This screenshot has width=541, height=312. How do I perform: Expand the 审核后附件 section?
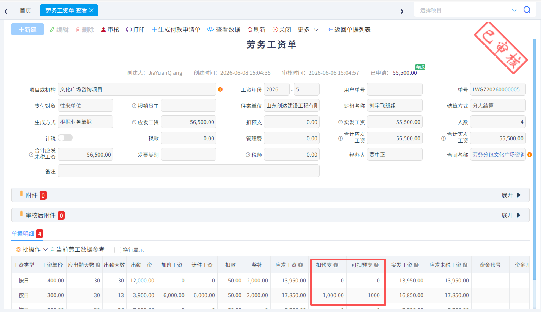(511, 215)
